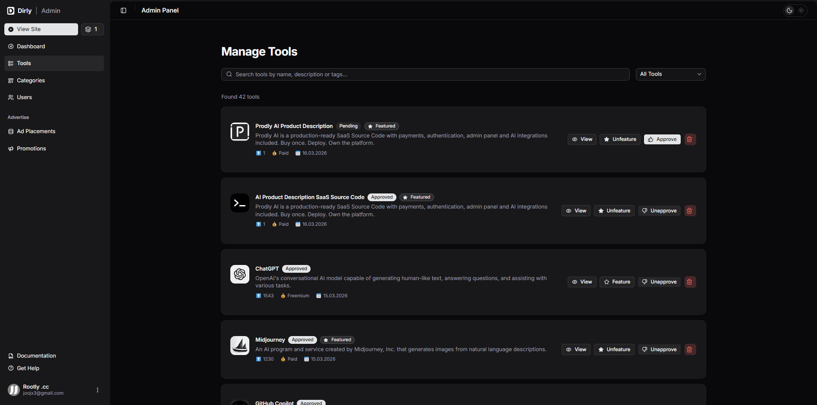Click the View Site button

(41, 29)
